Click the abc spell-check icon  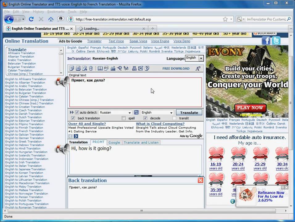click(x=106, y=68)
